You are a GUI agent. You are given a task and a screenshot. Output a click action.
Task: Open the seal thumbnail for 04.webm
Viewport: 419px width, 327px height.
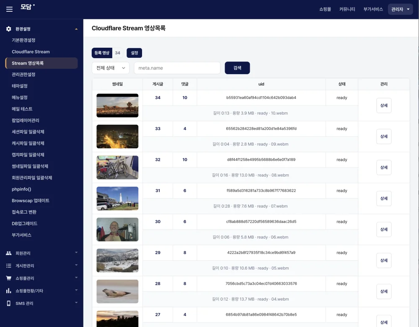click(x=117, y=291)
